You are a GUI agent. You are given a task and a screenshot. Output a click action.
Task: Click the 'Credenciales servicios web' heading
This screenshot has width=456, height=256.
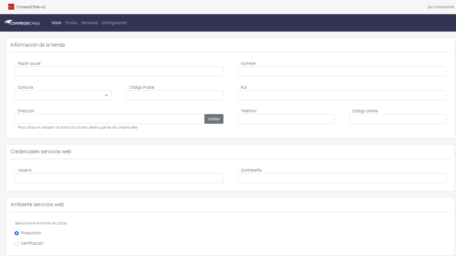click(x=41, y=152)
